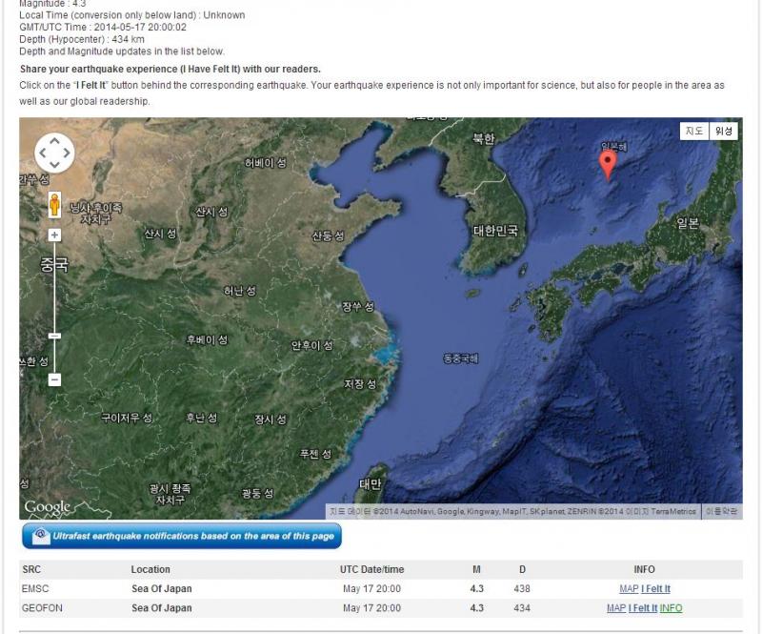Open MAP link in GEOFON row
Viewport: 762px width, 634px height.
[616, 608]
